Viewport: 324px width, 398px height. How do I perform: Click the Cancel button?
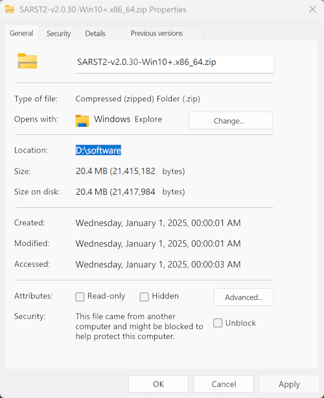click(x=224, y=384)
